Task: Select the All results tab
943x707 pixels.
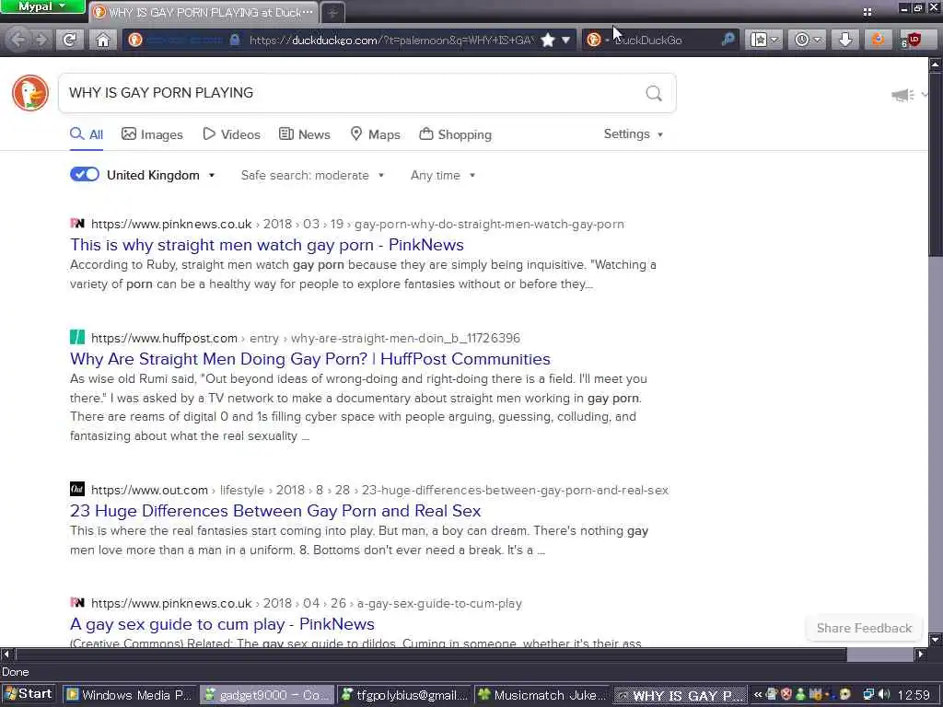Action: click(87, 134)
